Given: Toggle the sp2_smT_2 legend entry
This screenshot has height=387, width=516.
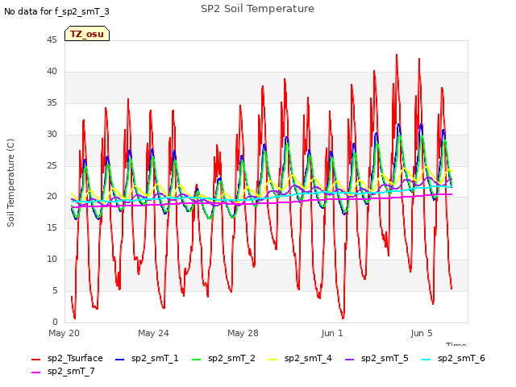Looking at the screenshot, I should 223,358.
